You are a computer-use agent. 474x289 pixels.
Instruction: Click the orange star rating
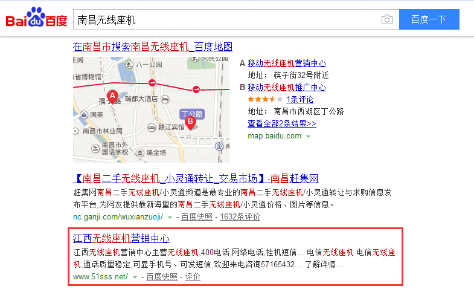point(264,99)
